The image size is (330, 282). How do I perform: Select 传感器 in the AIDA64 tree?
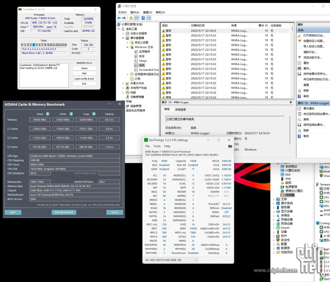tap(288, 195)
